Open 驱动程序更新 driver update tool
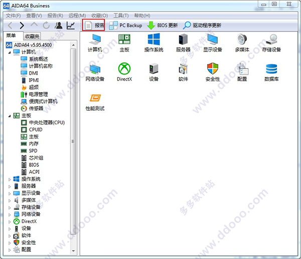This screenshot has width=301, height=259. click(x=202, y=26)
